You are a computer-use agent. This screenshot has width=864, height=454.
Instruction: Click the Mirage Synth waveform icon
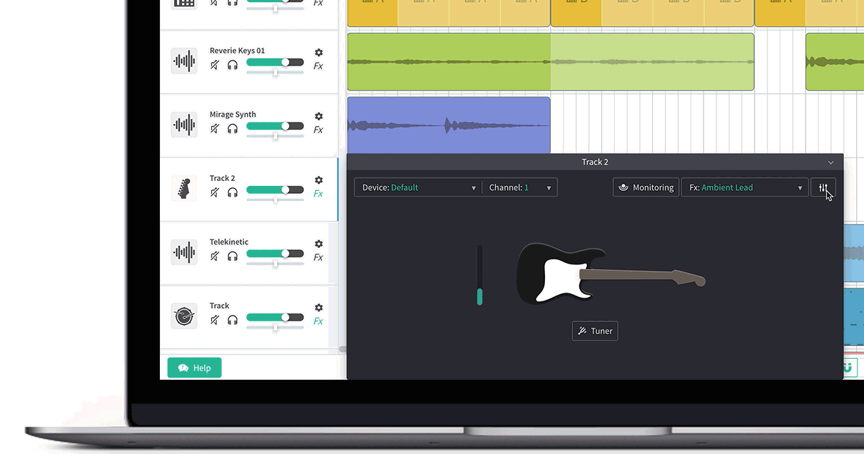click(x=184, y=125)
